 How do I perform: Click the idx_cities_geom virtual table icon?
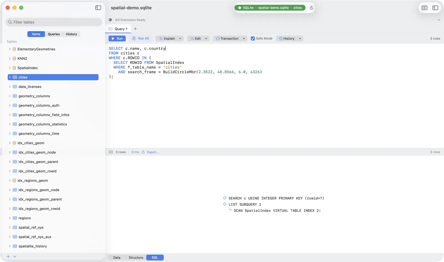tap(14, 143)
